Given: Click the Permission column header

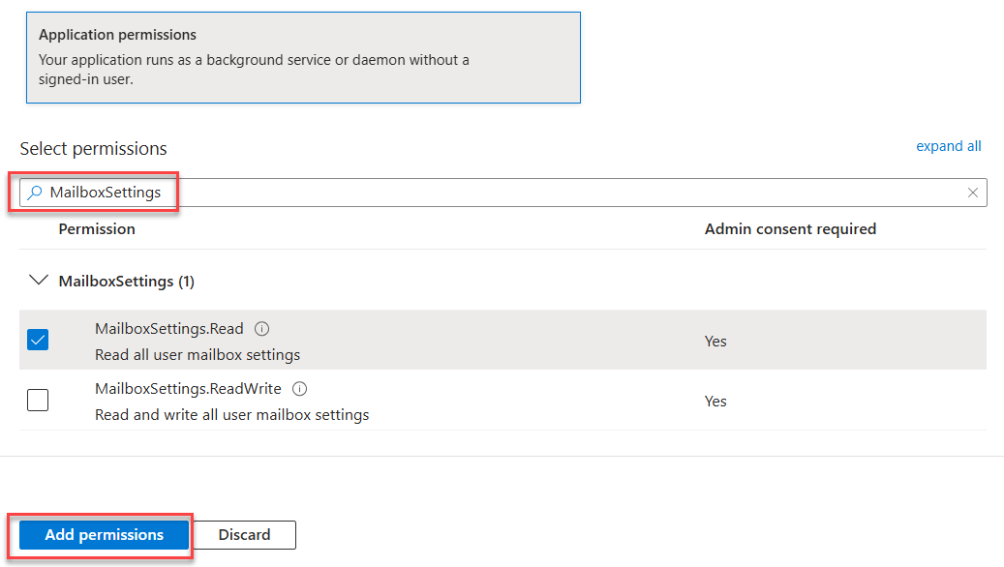Looking at the screenshot, I should [x=97, y=229].
